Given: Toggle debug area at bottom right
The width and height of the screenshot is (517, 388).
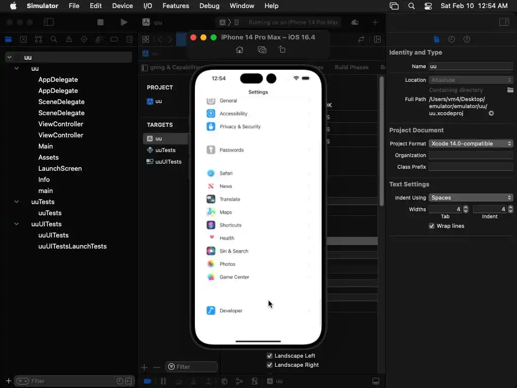Looking at the screenshot, I should point(376,381).
